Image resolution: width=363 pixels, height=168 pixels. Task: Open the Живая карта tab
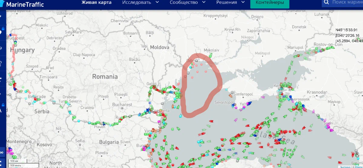pos(96,3)
